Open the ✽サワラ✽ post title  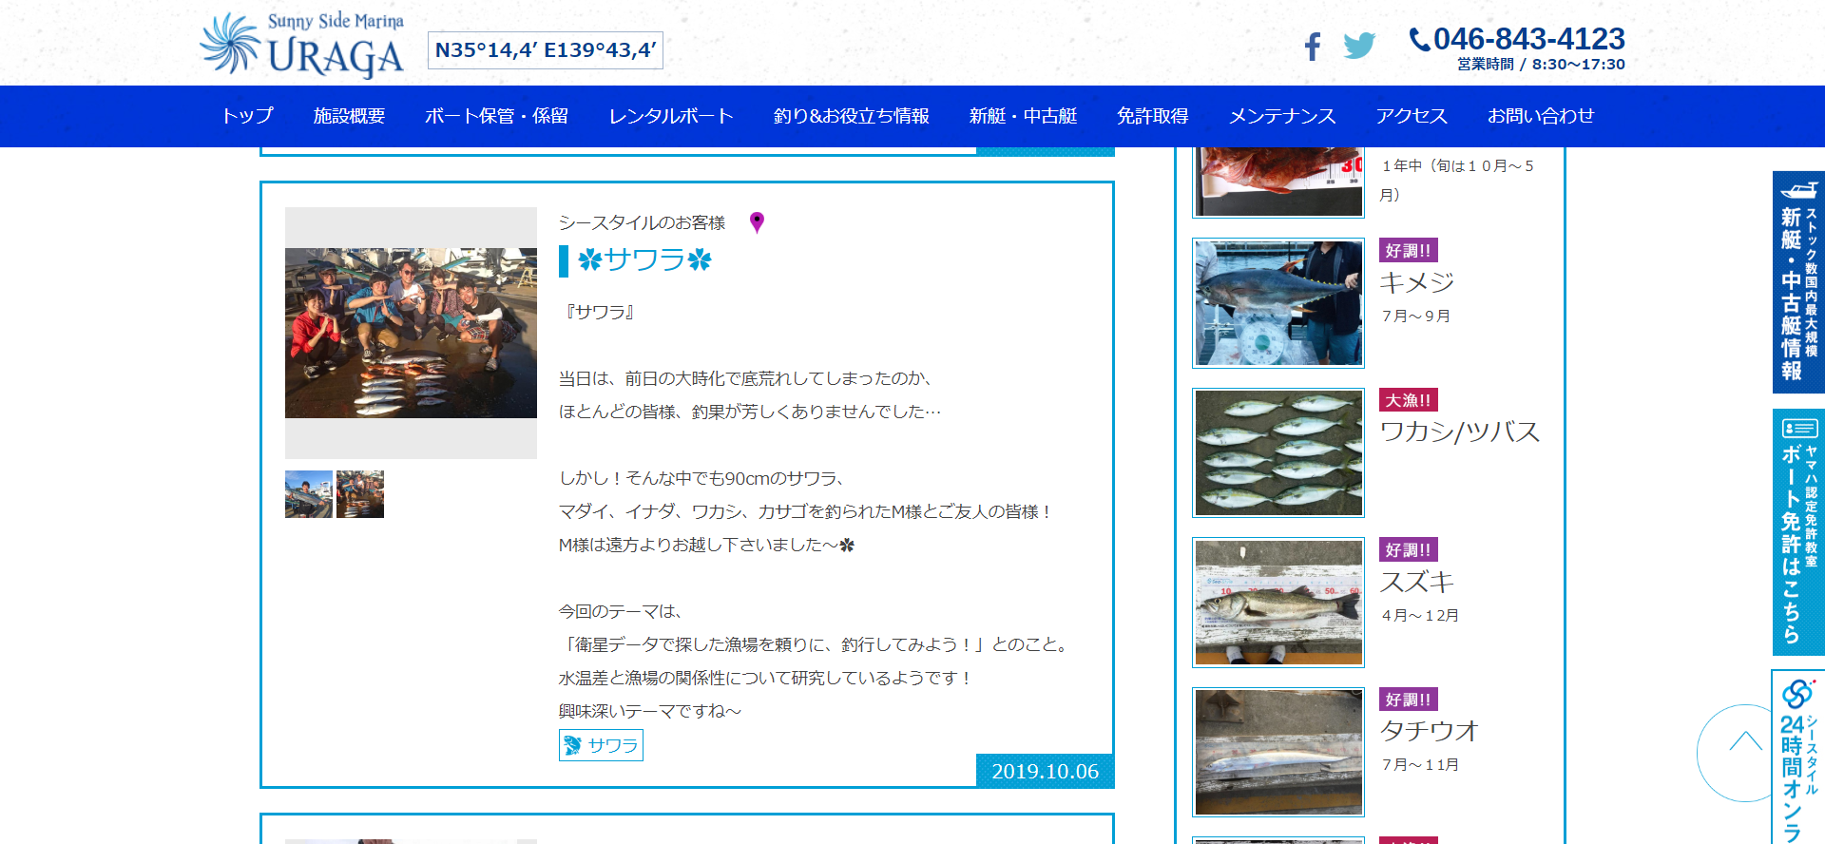pos(644,260)
